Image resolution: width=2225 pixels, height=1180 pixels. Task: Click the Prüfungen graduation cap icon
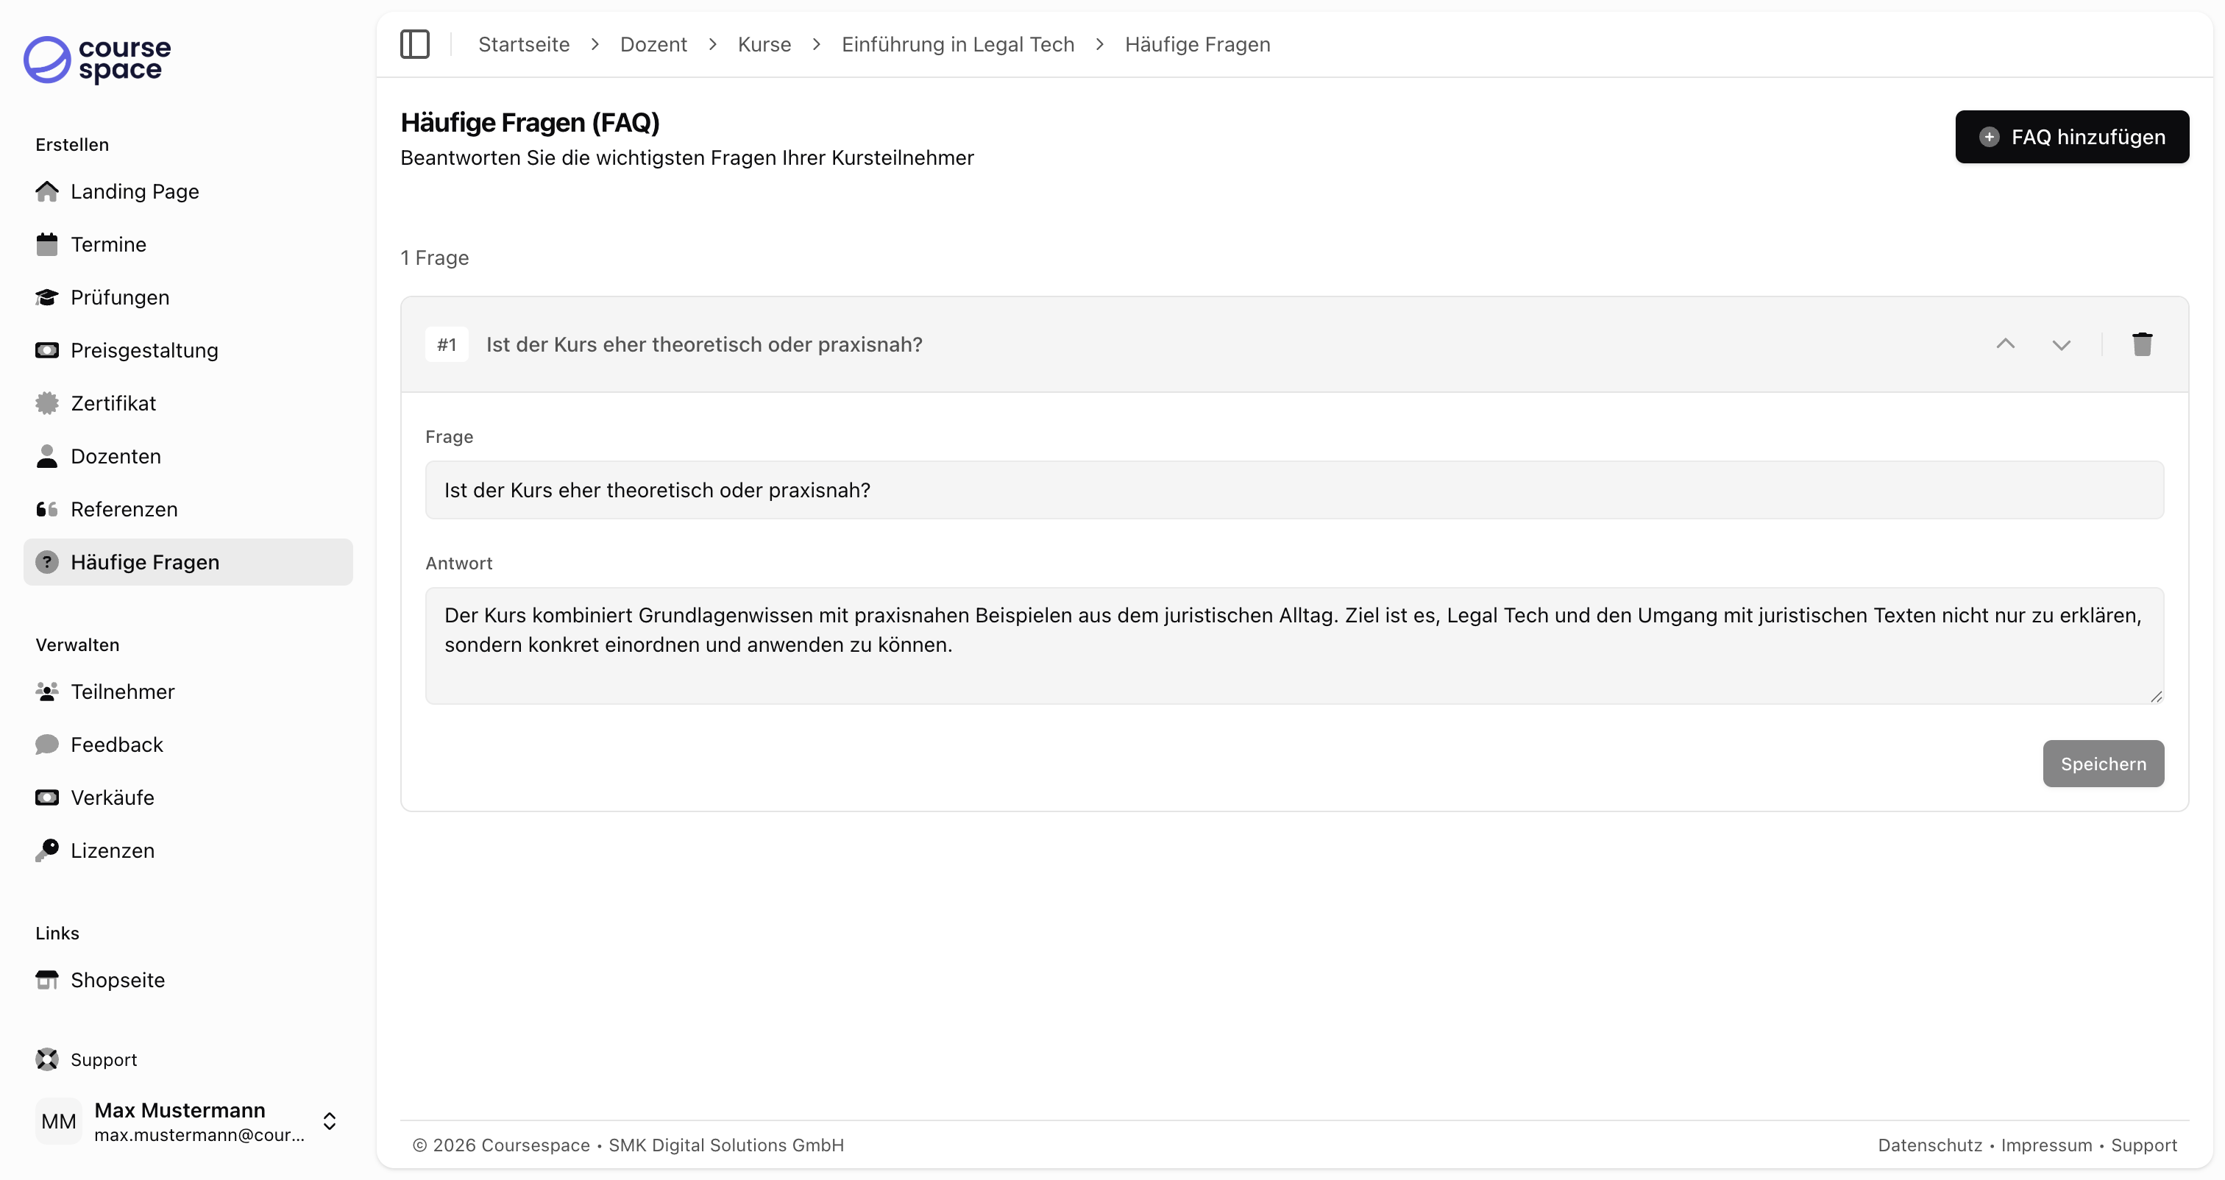click(48, 297)
